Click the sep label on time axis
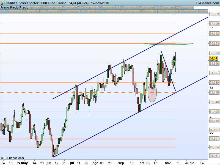The width and height of the screenshot is (220, 165). (121, 163)
